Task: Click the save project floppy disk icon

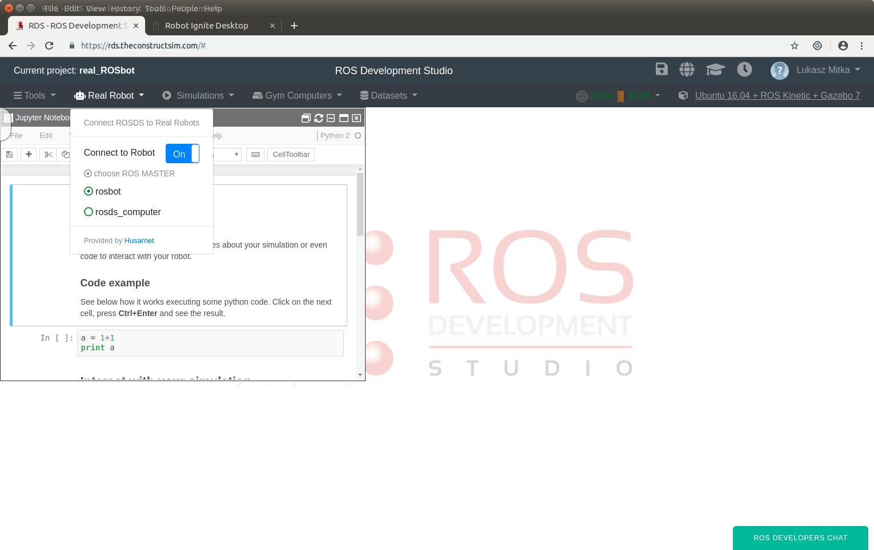Action: pos(661,69)
